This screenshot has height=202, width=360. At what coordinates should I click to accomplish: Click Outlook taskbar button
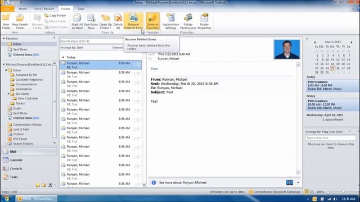tap(37, 199)
